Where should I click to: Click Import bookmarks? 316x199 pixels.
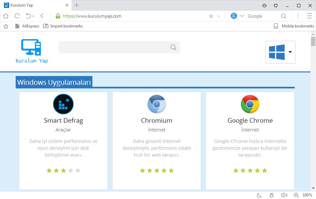pos(63,26)
